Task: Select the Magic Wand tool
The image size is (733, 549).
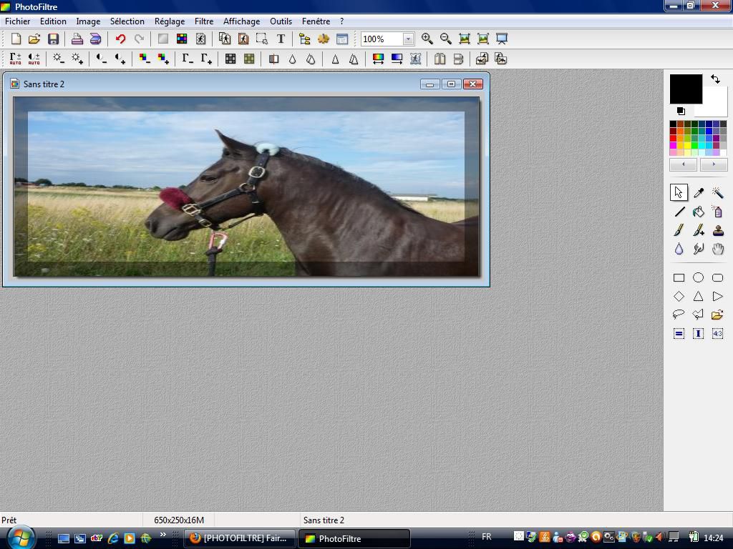Action: (x=717, y=193)
